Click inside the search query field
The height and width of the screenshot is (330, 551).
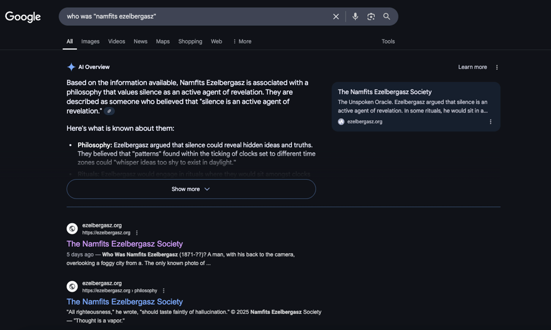click(x=195, y=17)
